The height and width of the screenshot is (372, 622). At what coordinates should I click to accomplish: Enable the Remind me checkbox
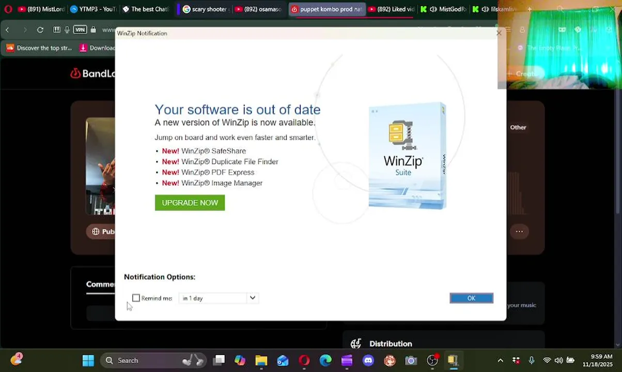136,298
